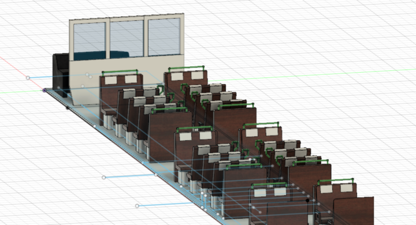Click the hollow sketch point ending the middle-left blue line
Viewport: 416px width, 225px height.
coord(104,177)
